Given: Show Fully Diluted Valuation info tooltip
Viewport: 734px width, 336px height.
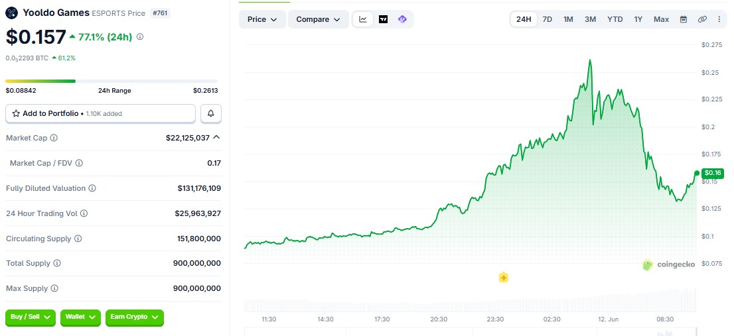Looking at the screenshot, I should coord(92,188).
